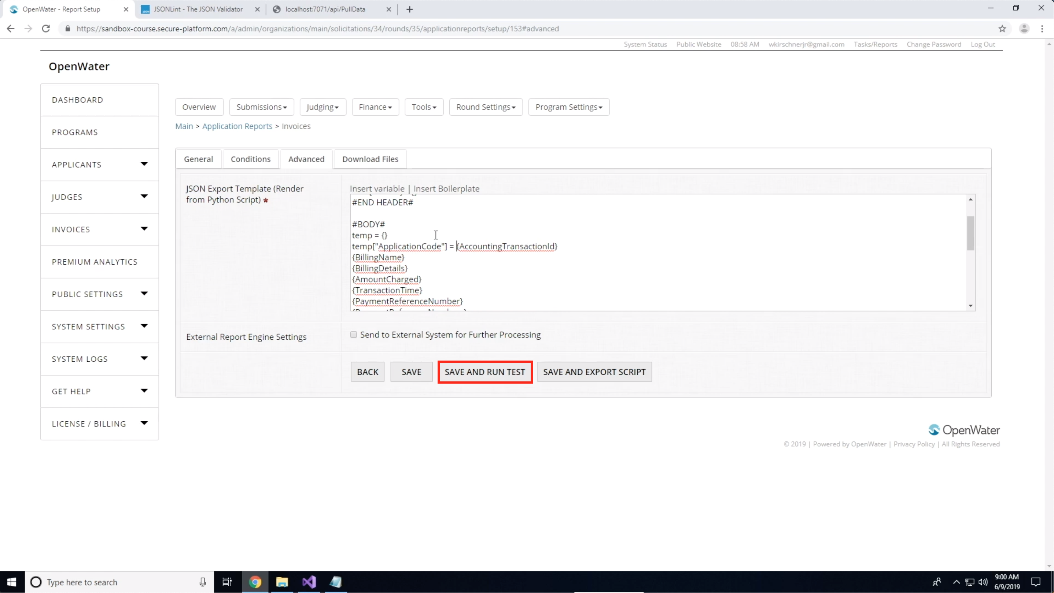Image resolution: width=1054 pixels, height=593 pixels.
Task: Expand the System Settings sidebar section
Action: point(144,326)
